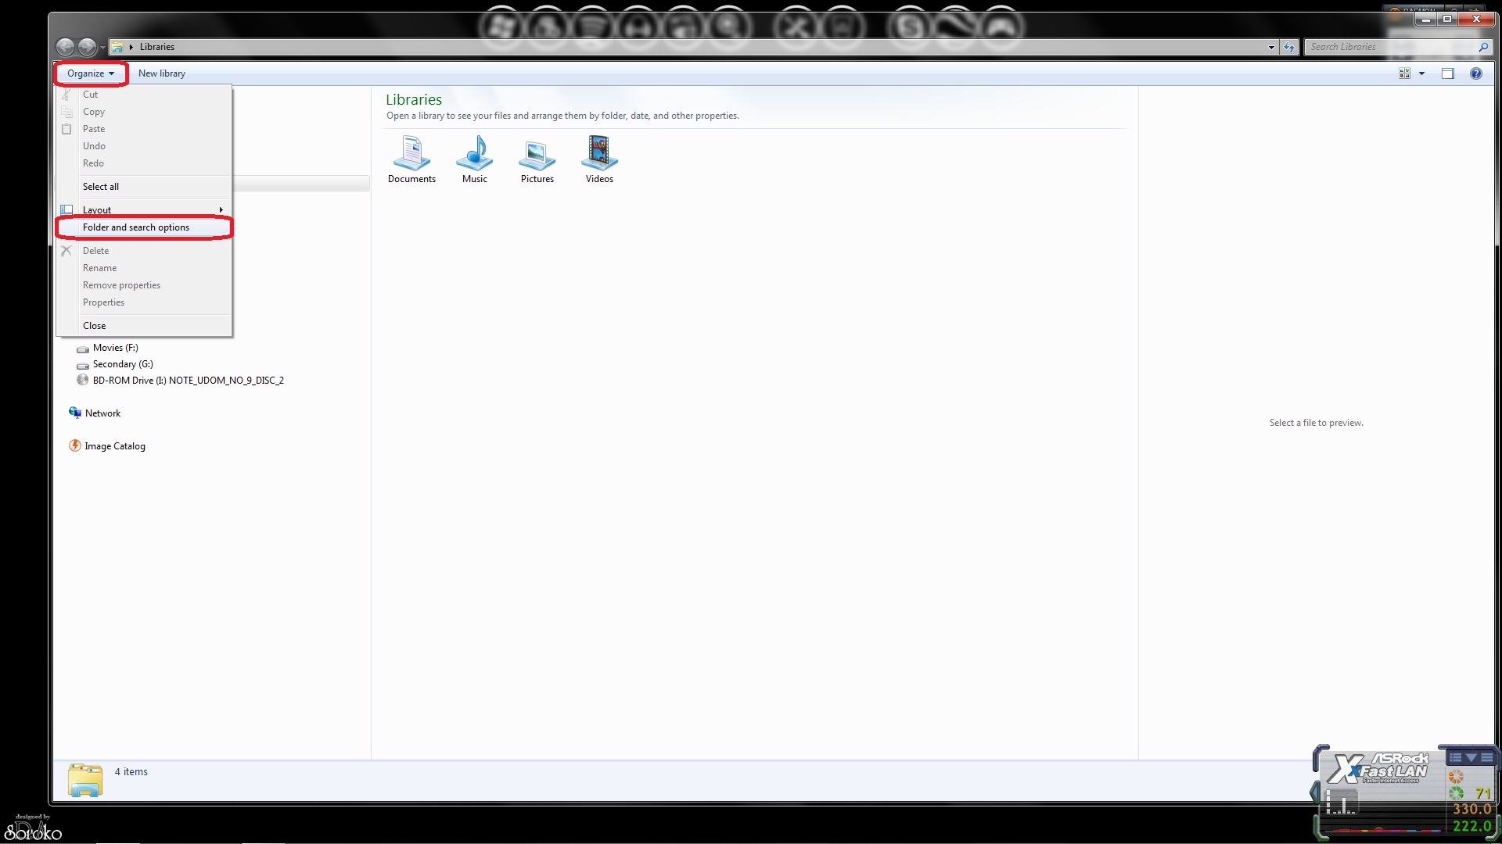Click the refresh arrows button

click(1289, 47)
